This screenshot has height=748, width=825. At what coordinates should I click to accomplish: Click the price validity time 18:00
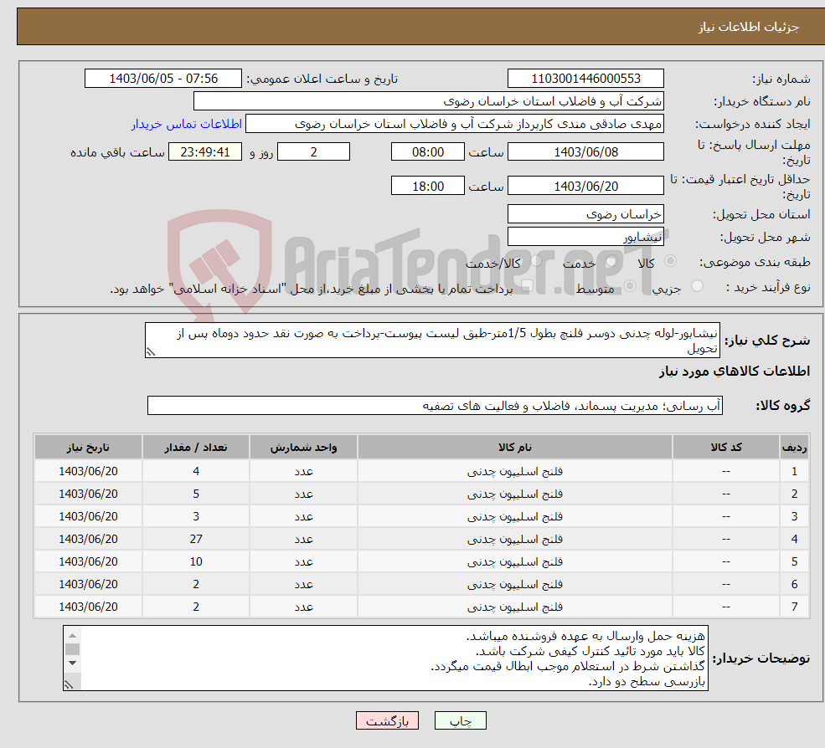coord(428,186)
